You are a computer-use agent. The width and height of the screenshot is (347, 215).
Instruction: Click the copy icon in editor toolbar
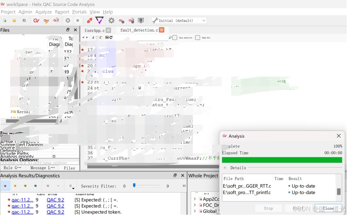(x=97, y=37)
